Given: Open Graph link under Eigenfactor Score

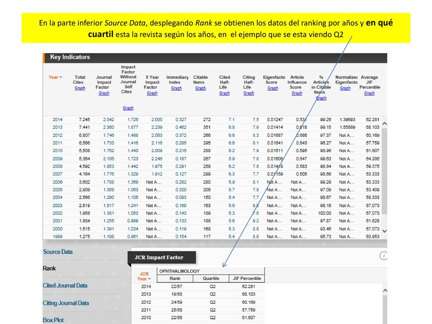Looking at the screenshot, I should [x=273, y=88].
